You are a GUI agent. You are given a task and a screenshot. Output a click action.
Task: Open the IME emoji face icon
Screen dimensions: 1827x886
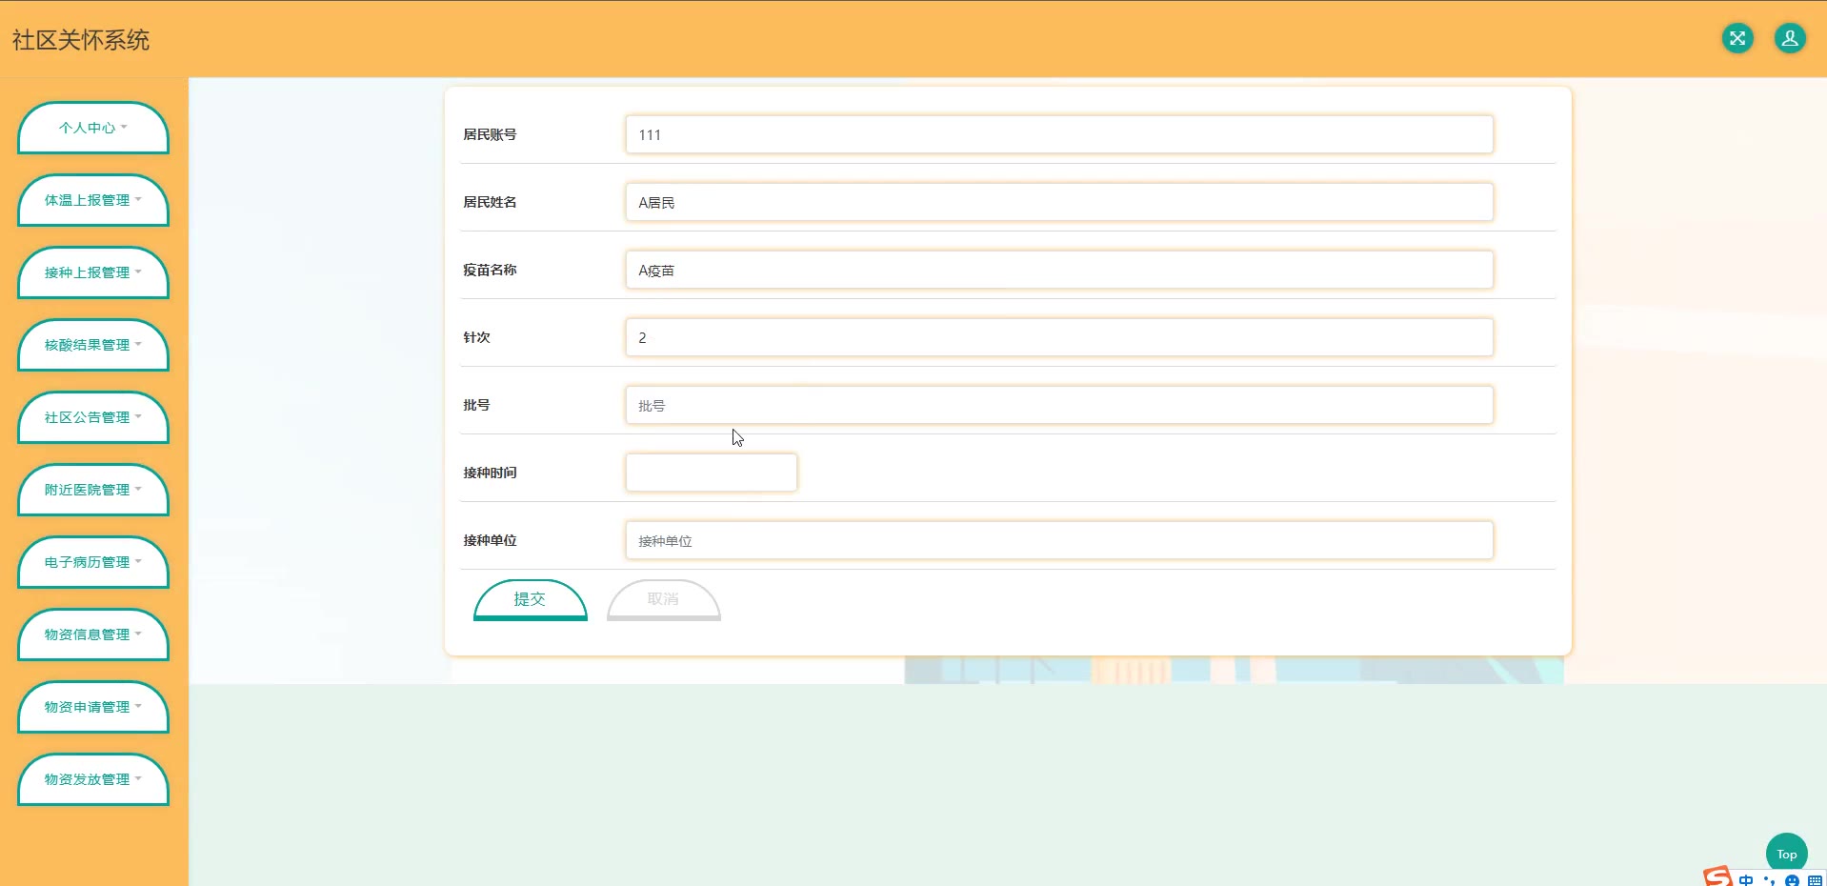[x=1792, y=880]
